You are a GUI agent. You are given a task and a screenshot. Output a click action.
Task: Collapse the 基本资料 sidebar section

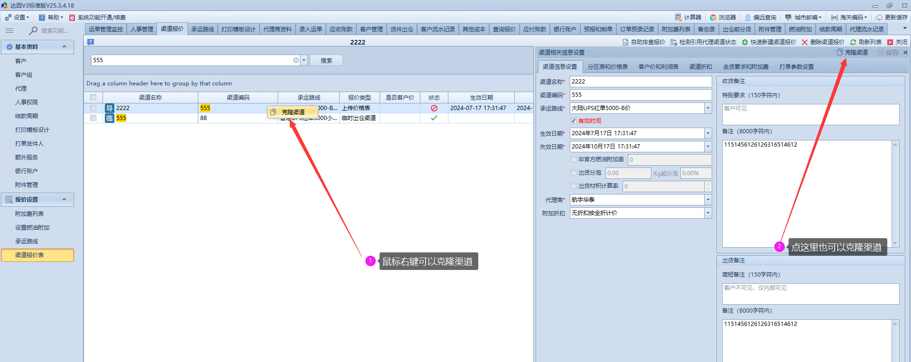click(65, 46)
